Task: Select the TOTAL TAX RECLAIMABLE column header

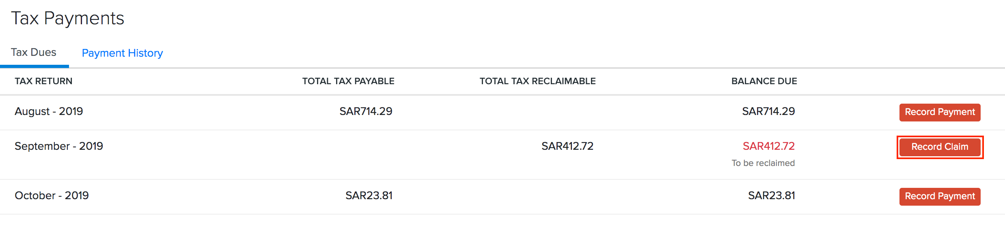Action: 537,81
